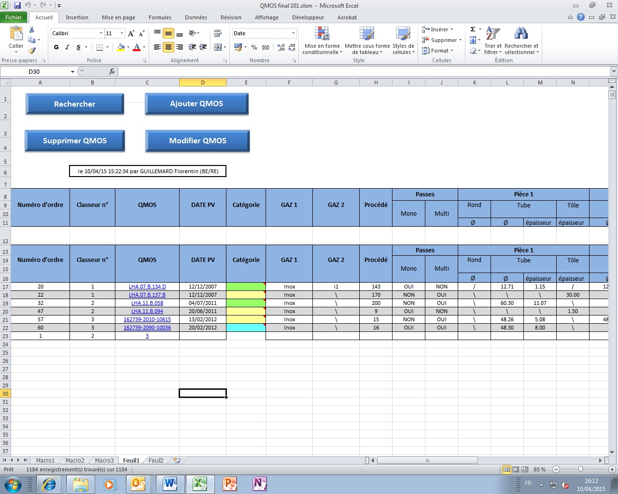
Task: Align cell text to the top
Action: [x=157, y=33]
